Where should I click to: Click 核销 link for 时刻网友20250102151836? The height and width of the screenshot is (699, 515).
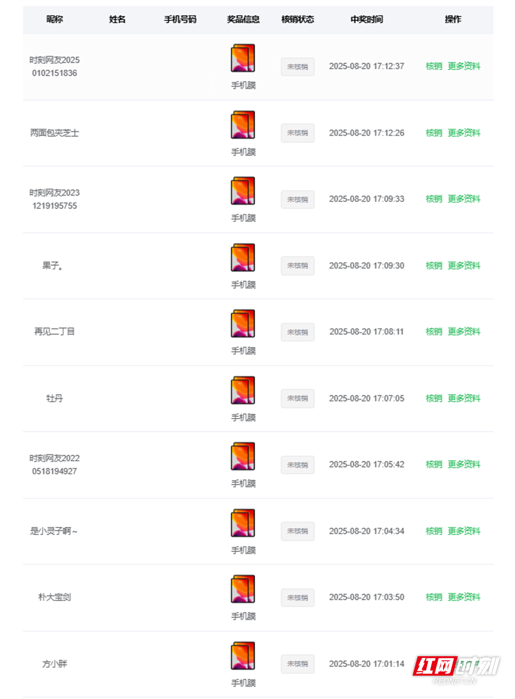click(434, 66)
